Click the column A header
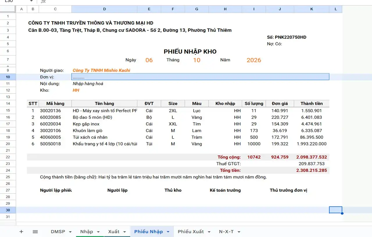372x237 pixels. 22,9
